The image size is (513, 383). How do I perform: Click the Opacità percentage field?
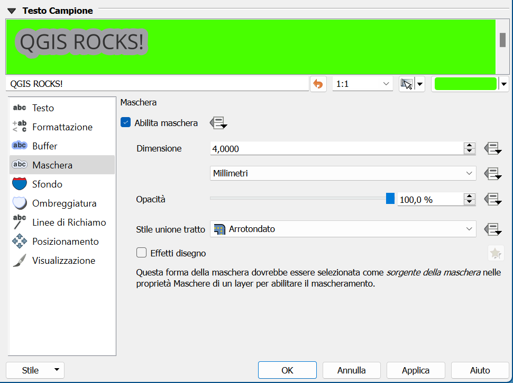430,199
